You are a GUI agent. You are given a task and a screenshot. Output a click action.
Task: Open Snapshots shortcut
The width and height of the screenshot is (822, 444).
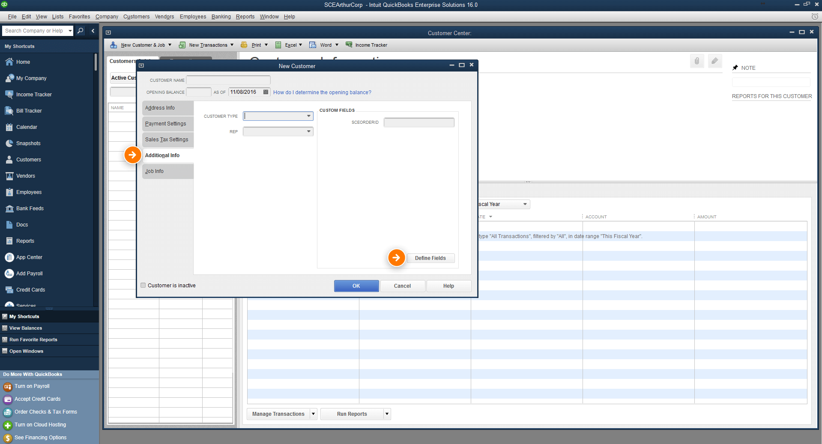click(x=28, y=143)
